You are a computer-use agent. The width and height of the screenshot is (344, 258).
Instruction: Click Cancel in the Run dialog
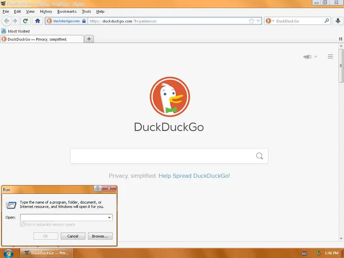coord(73,236)
